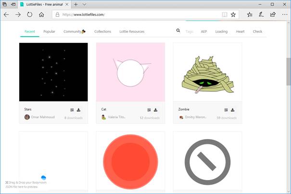Open the red circle animation thumbnail
This screenshot has width=291, height=194.
(130, 161)
